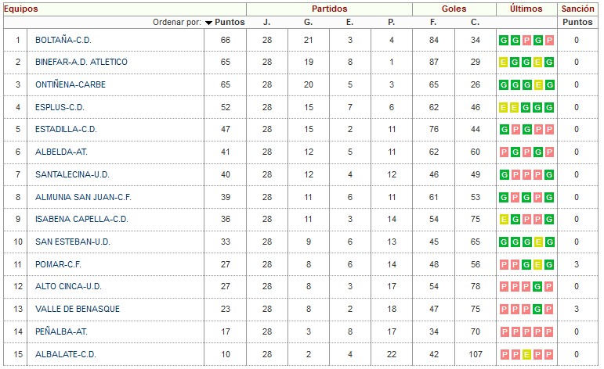
Task: Click the Puntos sort label
Action: (x=230, y=23)
